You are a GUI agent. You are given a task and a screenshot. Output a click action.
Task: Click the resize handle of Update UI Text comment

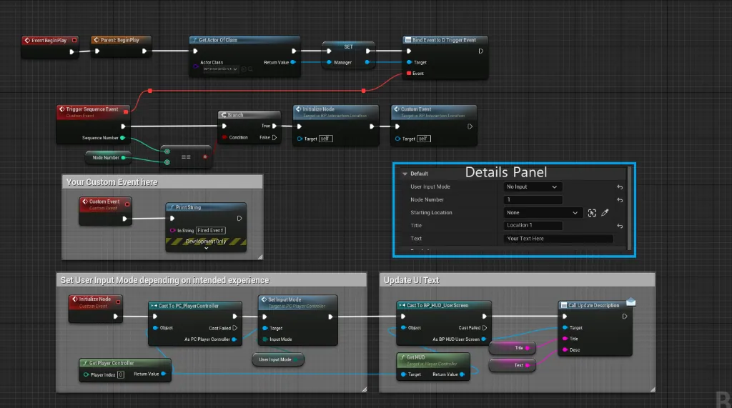coord(652,389)
